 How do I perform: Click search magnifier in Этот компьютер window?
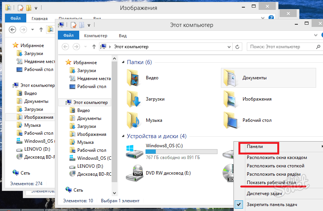[x=318, y=47]
